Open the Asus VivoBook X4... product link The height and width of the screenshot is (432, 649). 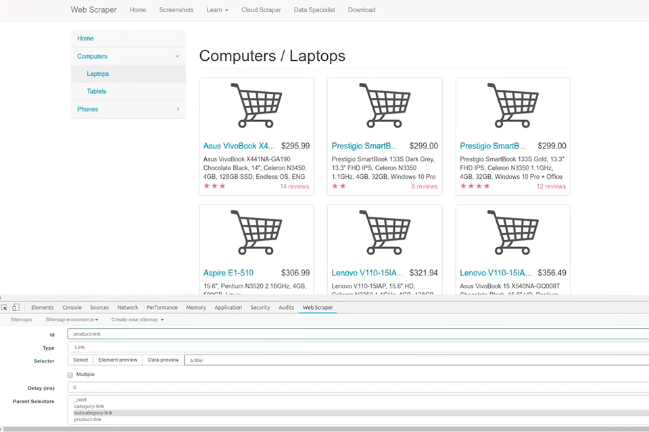239,146
